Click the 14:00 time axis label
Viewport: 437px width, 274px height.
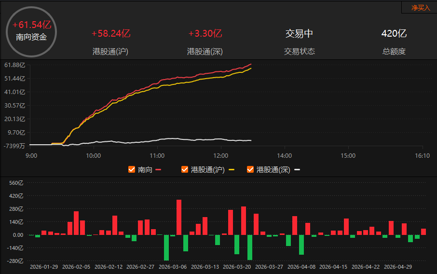284,155
